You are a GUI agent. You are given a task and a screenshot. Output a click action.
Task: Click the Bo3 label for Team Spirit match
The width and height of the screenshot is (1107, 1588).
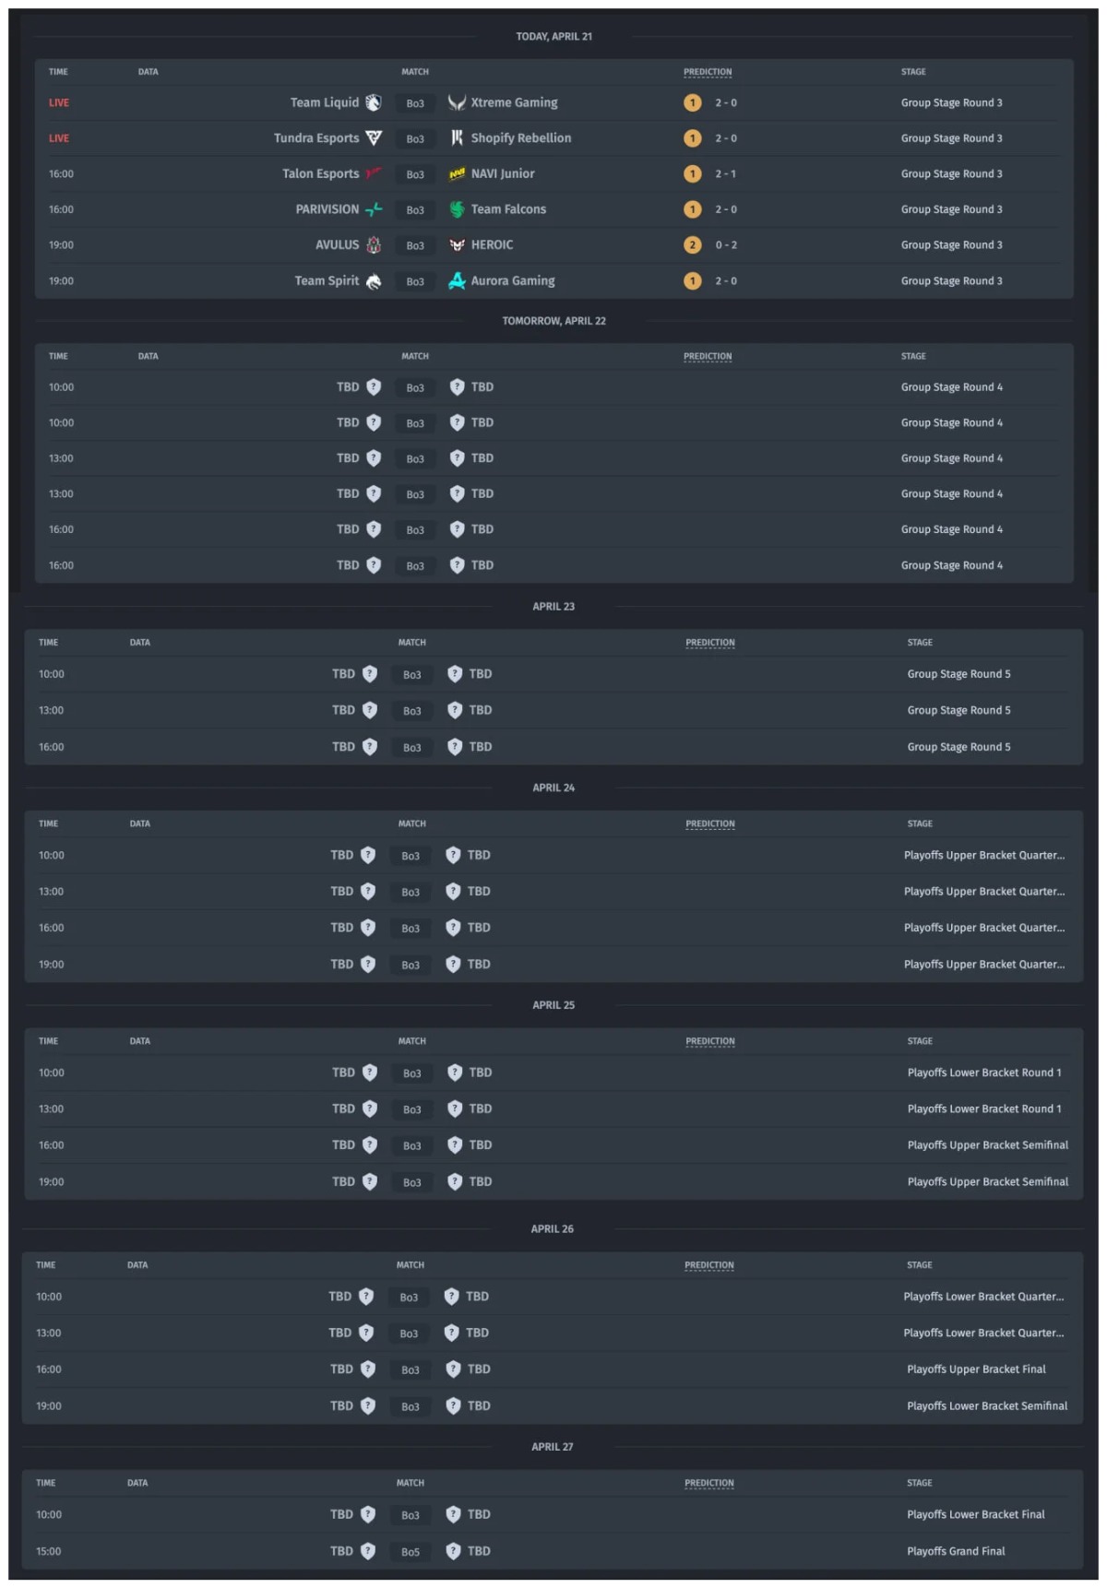point(415,281)
